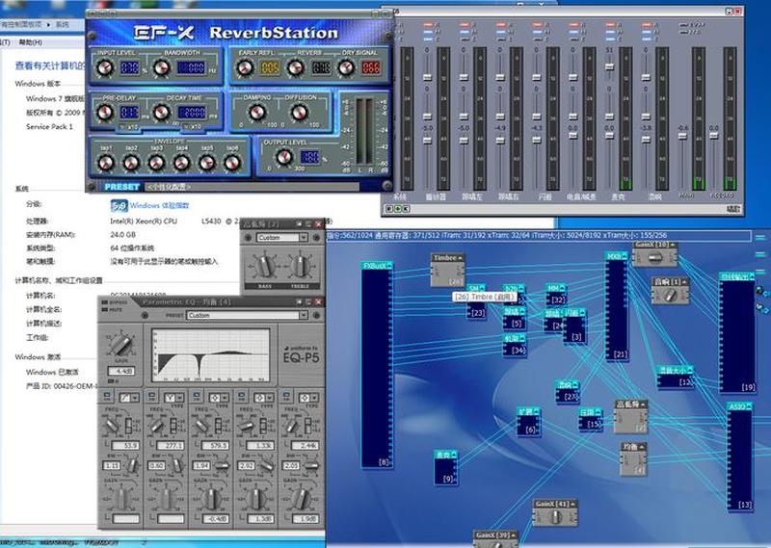Select the FXBusX [8] module in DSP window
The height and width of the screenshot is (548, 771).
click(x=377, y=364)
